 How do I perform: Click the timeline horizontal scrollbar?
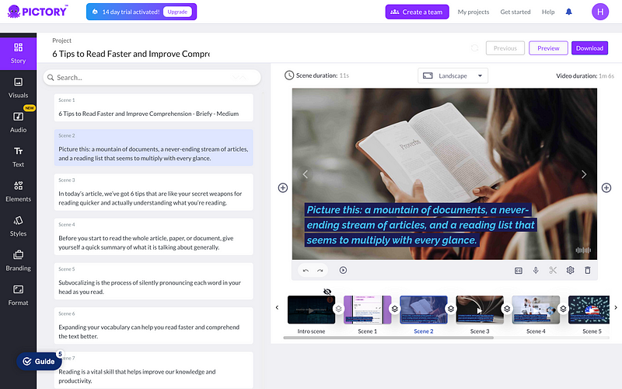[388, 338]
